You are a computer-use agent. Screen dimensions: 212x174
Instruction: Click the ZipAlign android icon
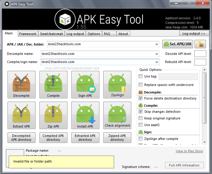[117, 84]
